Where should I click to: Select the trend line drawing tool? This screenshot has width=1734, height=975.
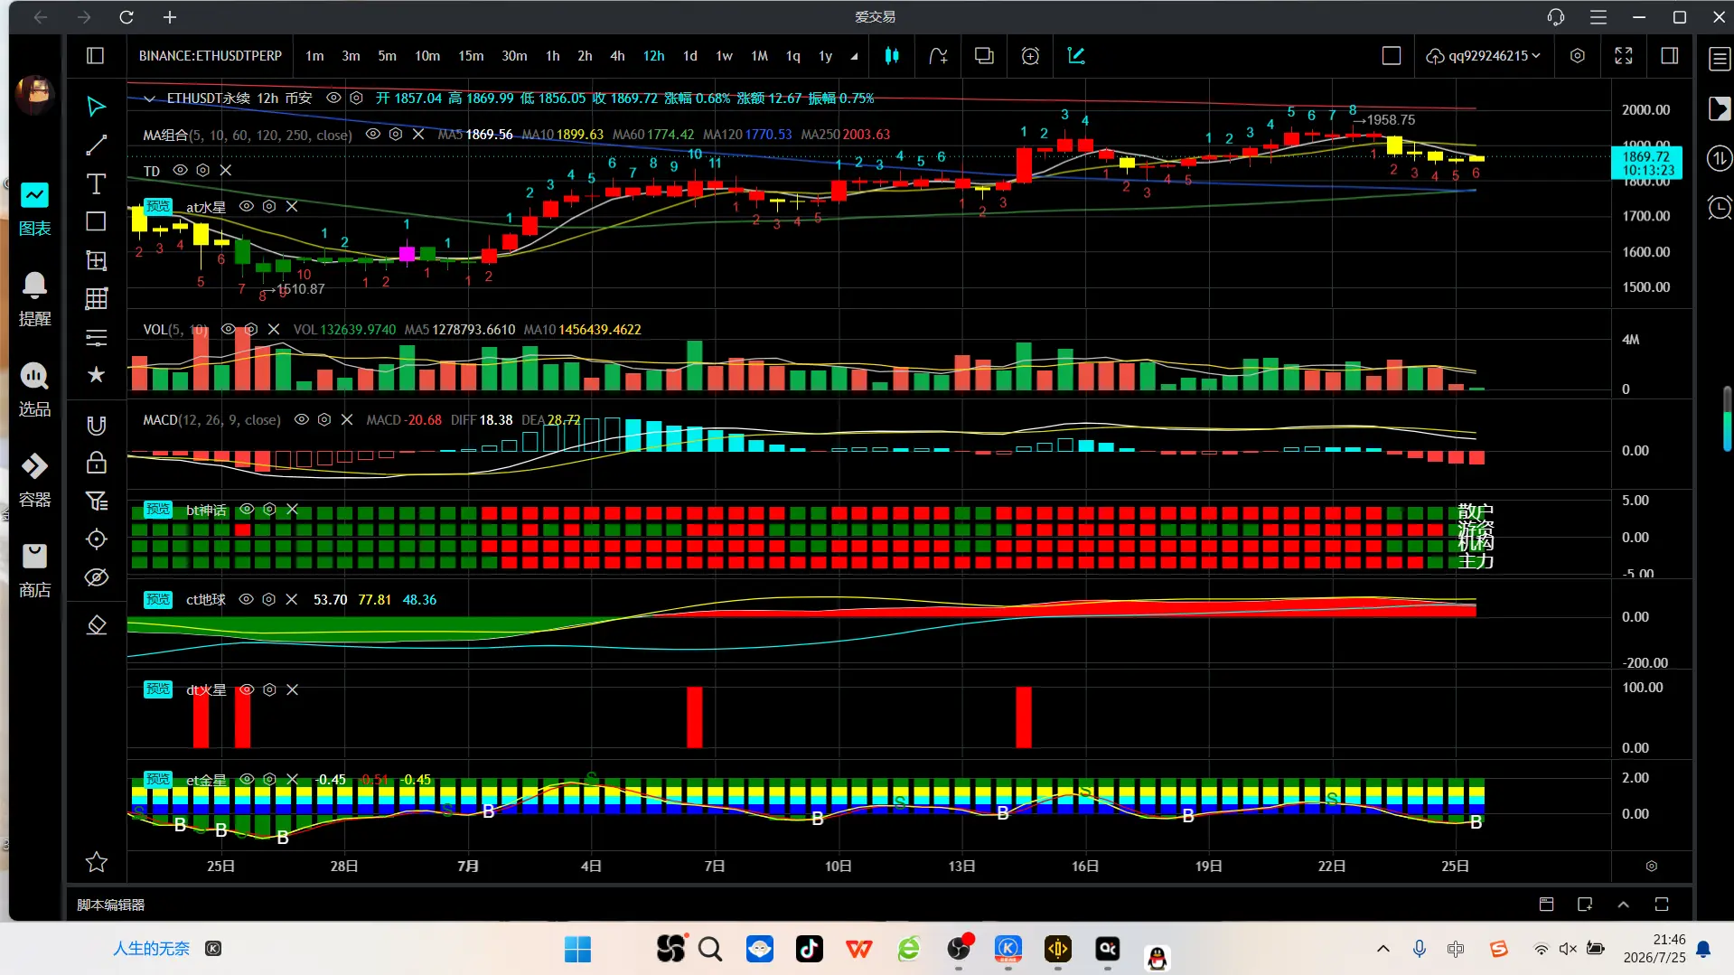tap(96, 145)
